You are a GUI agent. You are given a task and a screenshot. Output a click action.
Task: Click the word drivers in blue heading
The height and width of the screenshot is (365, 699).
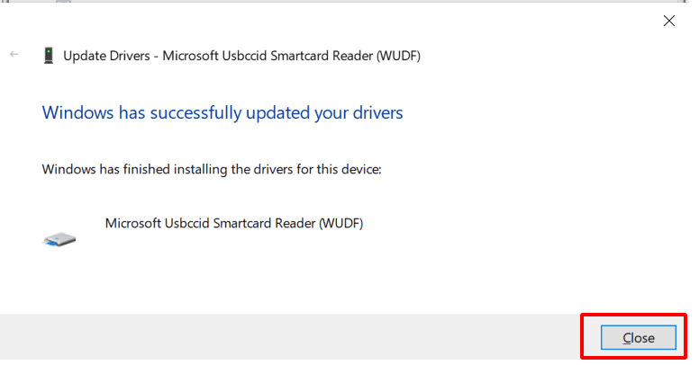tap(378, 113)
